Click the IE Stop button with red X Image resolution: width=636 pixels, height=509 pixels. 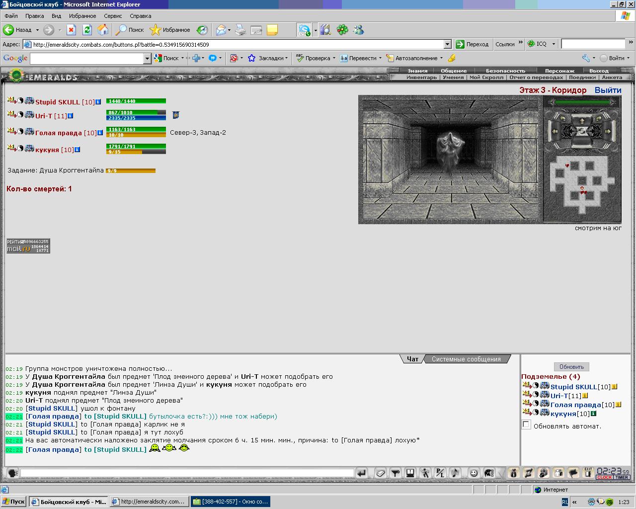(x=71, y=30)
